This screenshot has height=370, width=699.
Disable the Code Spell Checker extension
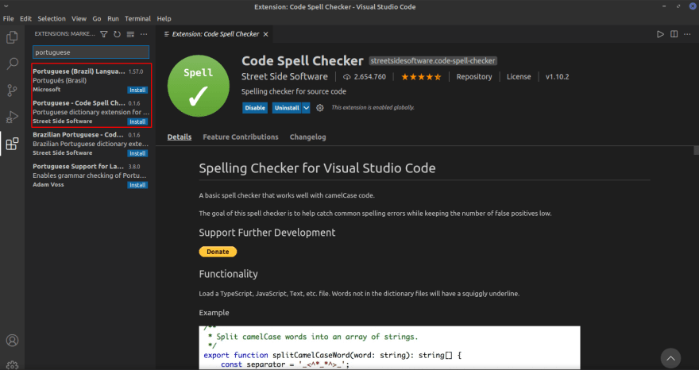pos(255,108)
